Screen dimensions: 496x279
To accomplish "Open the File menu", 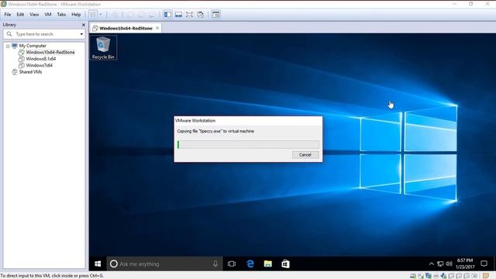I will click(x=8, y=15).
